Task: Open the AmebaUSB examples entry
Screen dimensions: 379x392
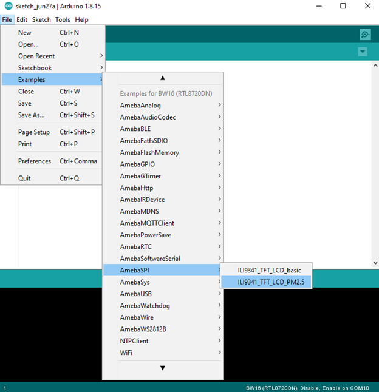Action: (x=163, y=294)
